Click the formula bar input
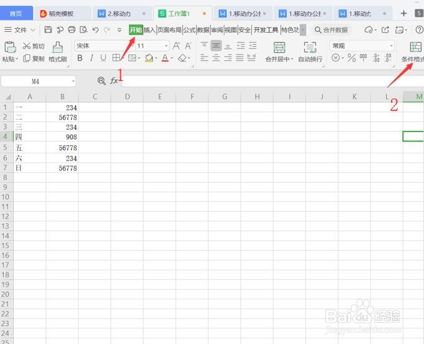Screen dimensions: 424x344 click(x=272, y=81)
